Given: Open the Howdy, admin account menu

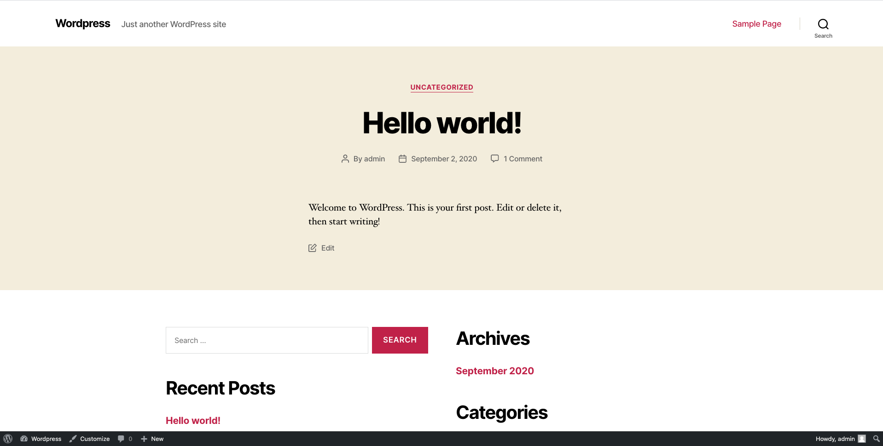Looking at the screenshot, I should tap(835, 439).
